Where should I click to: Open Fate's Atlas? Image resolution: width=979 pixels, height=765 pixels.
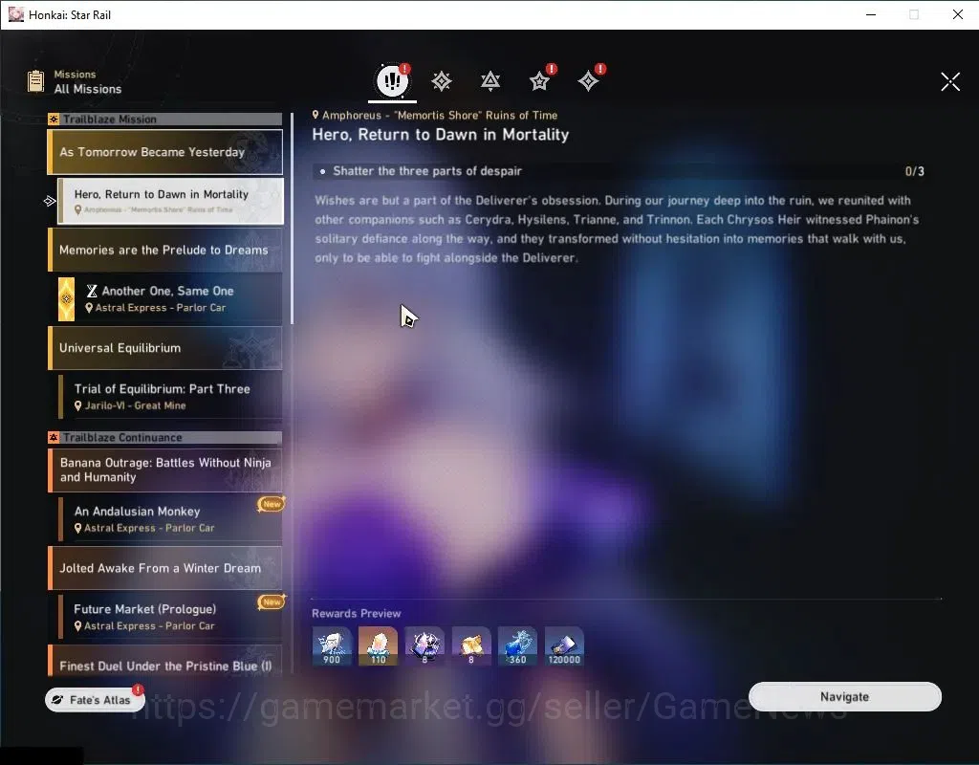tap(95, 699)
